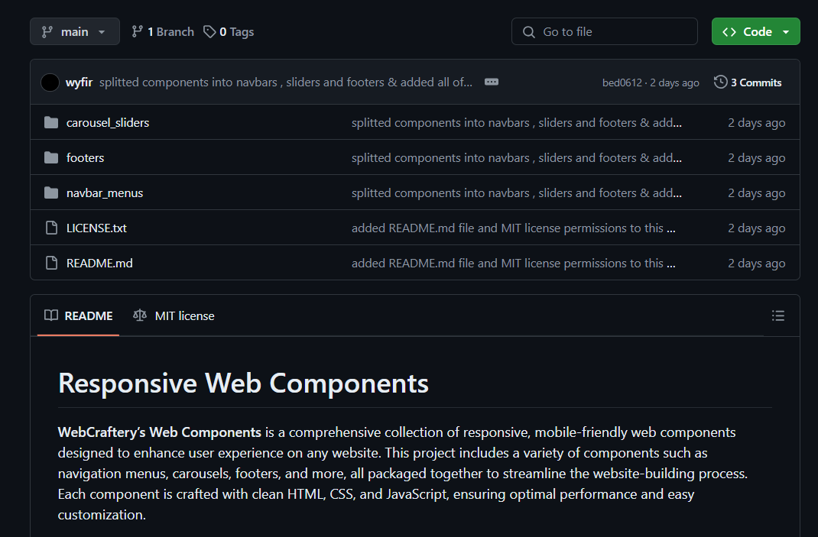Open the README outline list icon

(778, 315)
